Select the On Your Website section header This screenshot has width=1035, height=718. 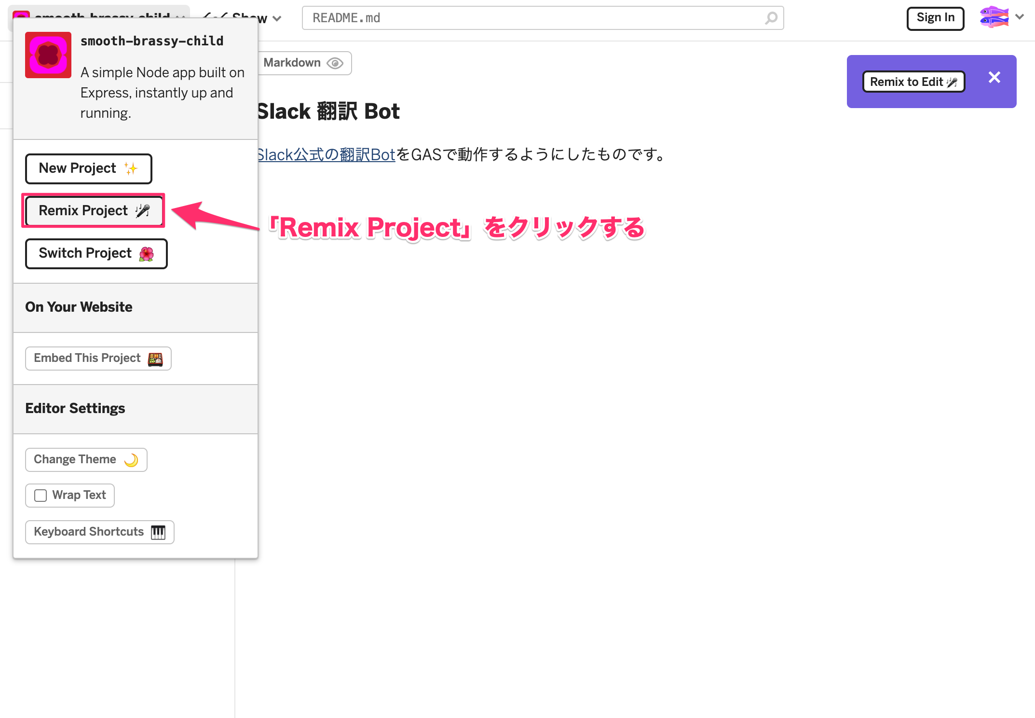(x=79, y=307)
